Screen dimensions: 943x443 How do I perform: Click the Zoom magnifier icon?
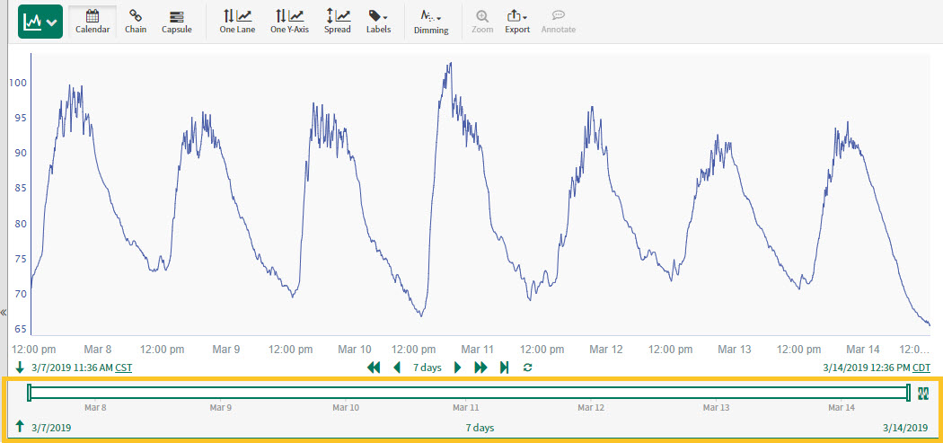(482, 21)
